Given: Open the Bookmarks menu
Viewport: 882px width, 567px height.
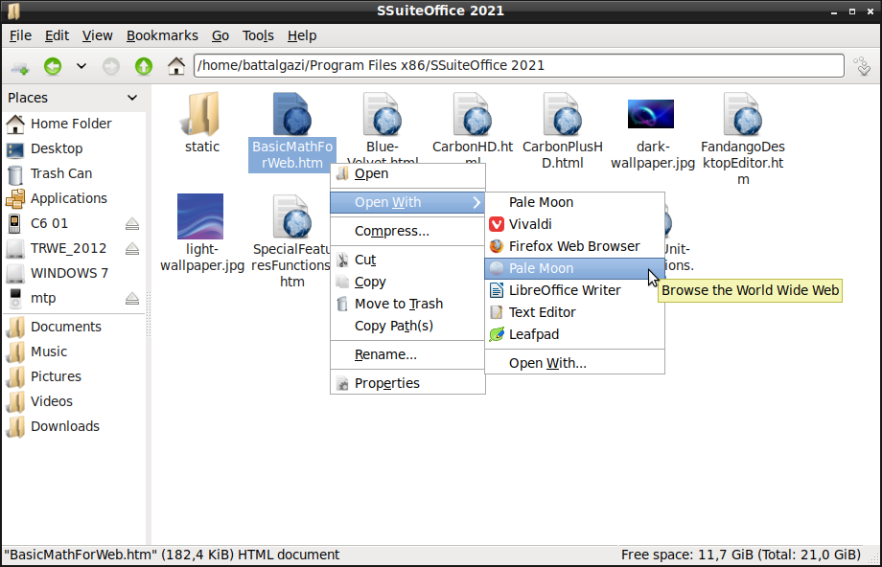Looking at the screenshot, I should pyautogui.click(x=162, y=36).
